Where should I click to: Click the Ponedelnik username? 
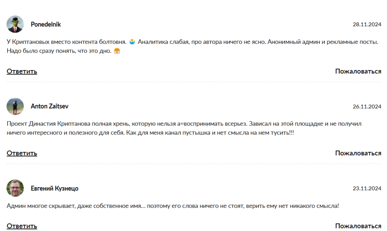tap(46, 25)
